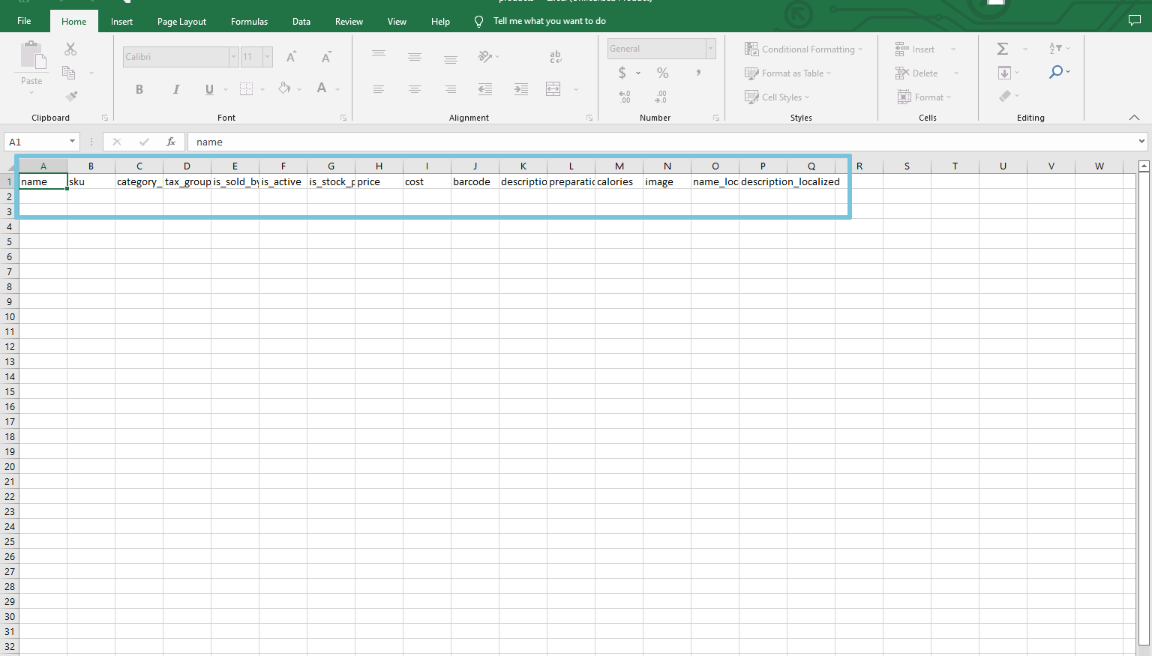Click the Format Painter brush icon
The image size is (1152, 656).
click(71, 96)
